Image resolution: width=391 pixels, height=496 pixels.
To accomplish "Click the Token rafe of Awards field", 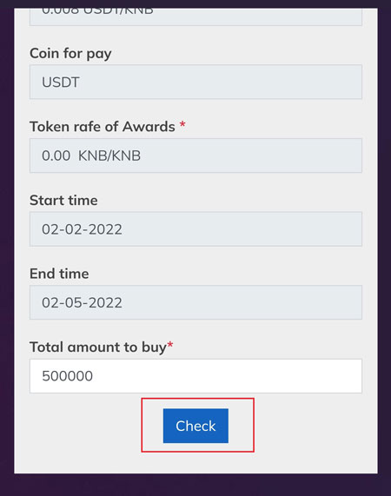I will point(195,155).
